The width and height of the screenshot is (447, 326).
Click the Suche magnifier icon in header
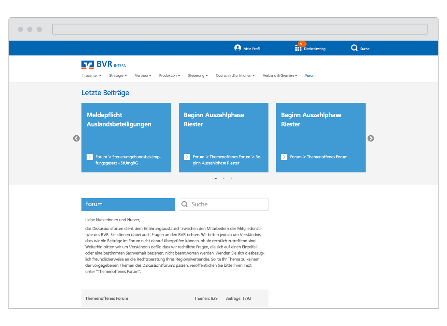[x=354, y=48]
